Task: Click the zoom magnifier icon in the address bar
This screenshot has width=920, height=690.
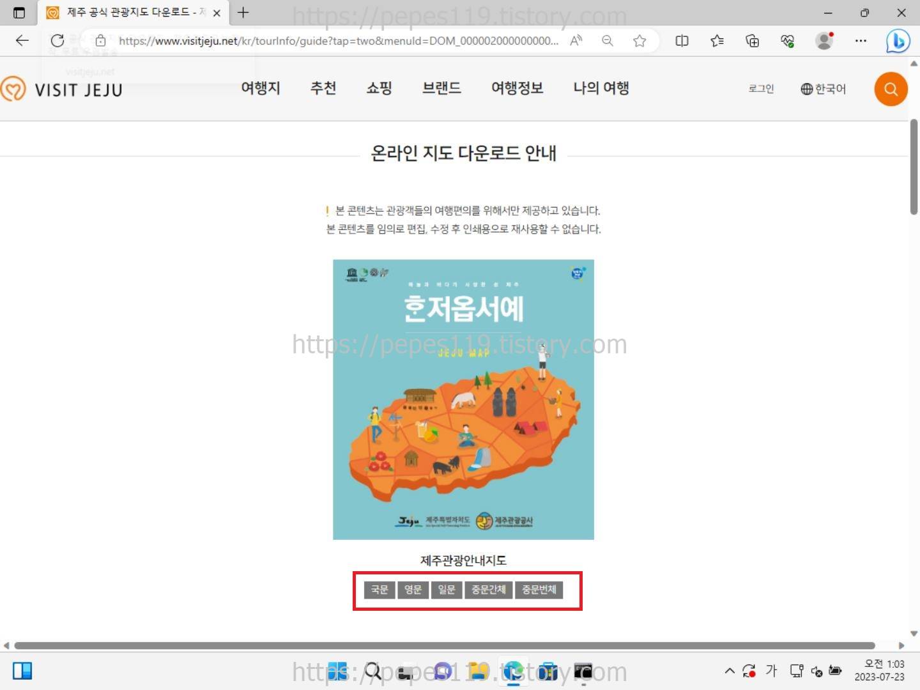Action: (x=608, y=41)
